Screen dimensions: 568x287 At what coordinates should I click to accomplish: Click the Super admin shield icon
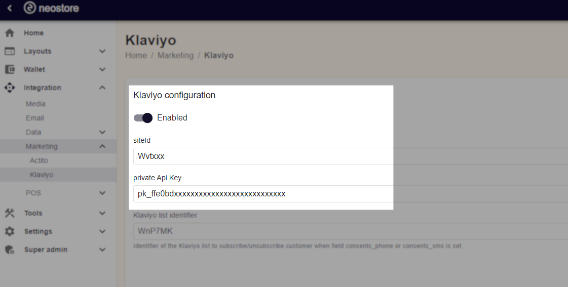point(9,250)
